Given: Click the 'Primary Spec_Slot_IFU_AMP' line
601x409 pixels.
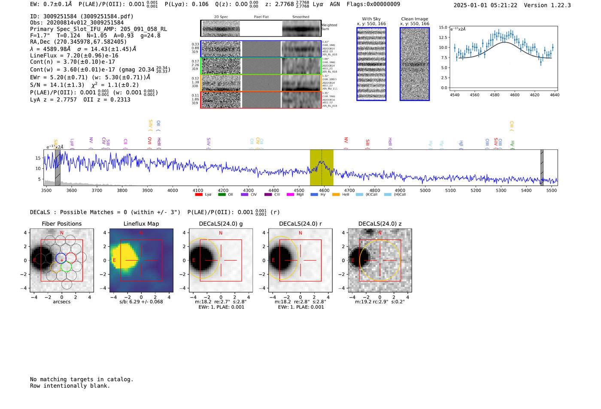Looking at the screenshot, I should 98,29.
